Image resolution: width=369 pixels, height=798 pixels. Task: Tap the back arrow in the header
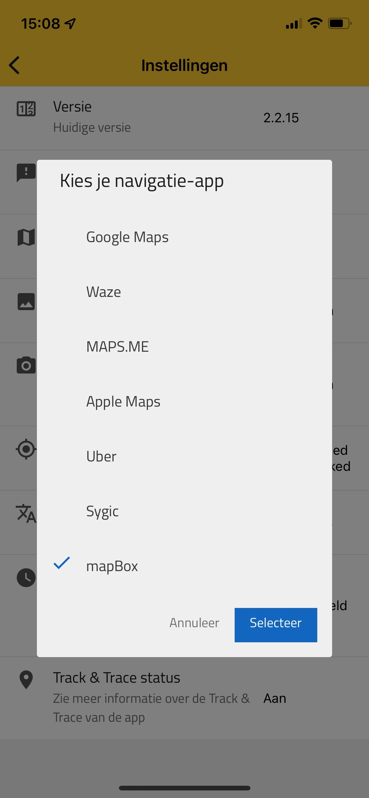[14, 65]
